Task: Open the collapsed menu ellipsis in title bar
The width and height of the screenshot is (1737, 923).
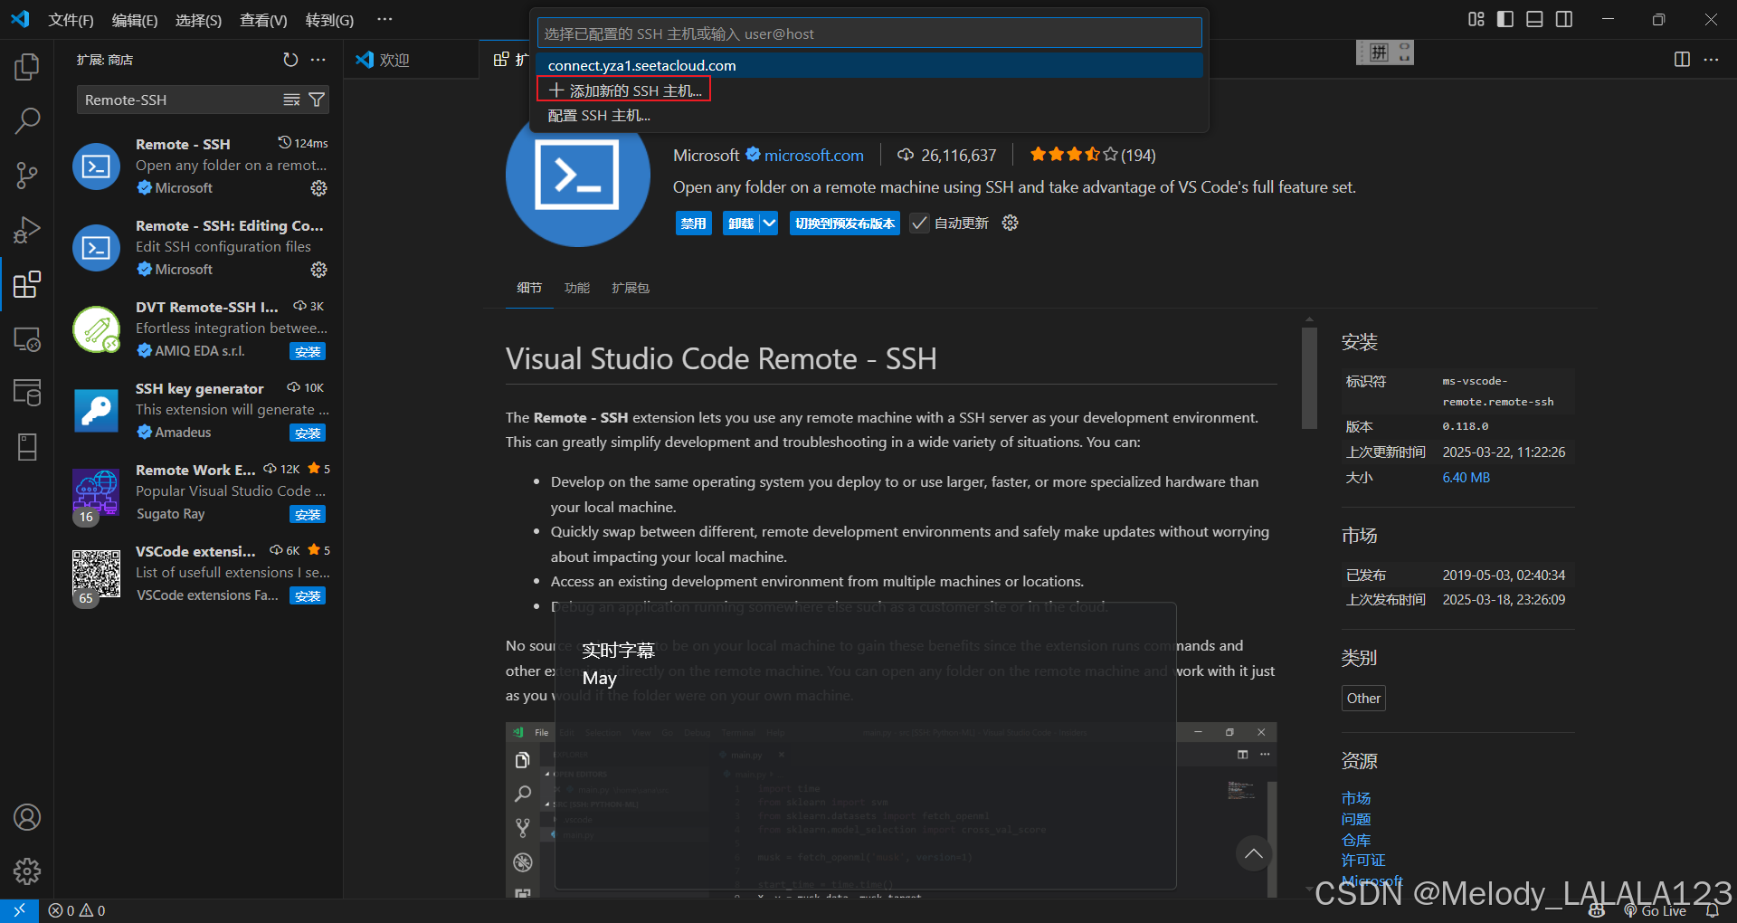Action: (384, 19)
